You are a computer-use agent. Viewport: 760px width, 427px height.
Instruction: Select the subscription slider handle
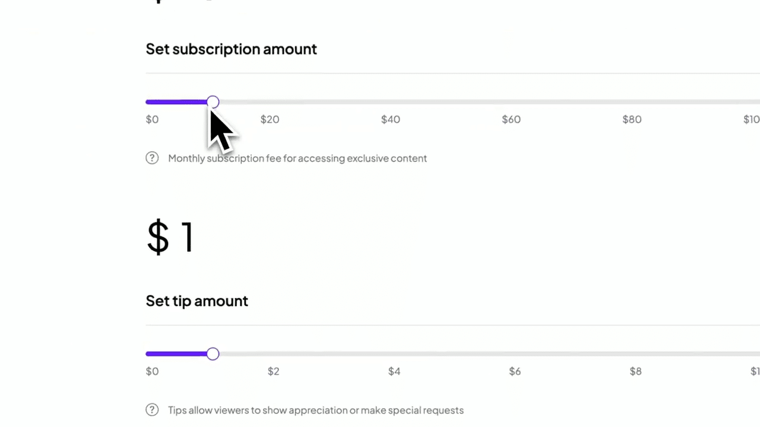[213, 102]
